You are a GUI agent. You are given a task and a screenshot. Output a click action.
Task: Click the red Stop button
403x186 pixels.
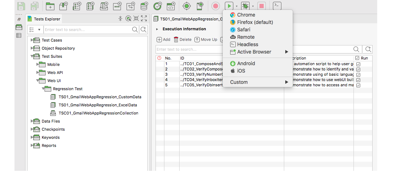(x=261, y=6)
